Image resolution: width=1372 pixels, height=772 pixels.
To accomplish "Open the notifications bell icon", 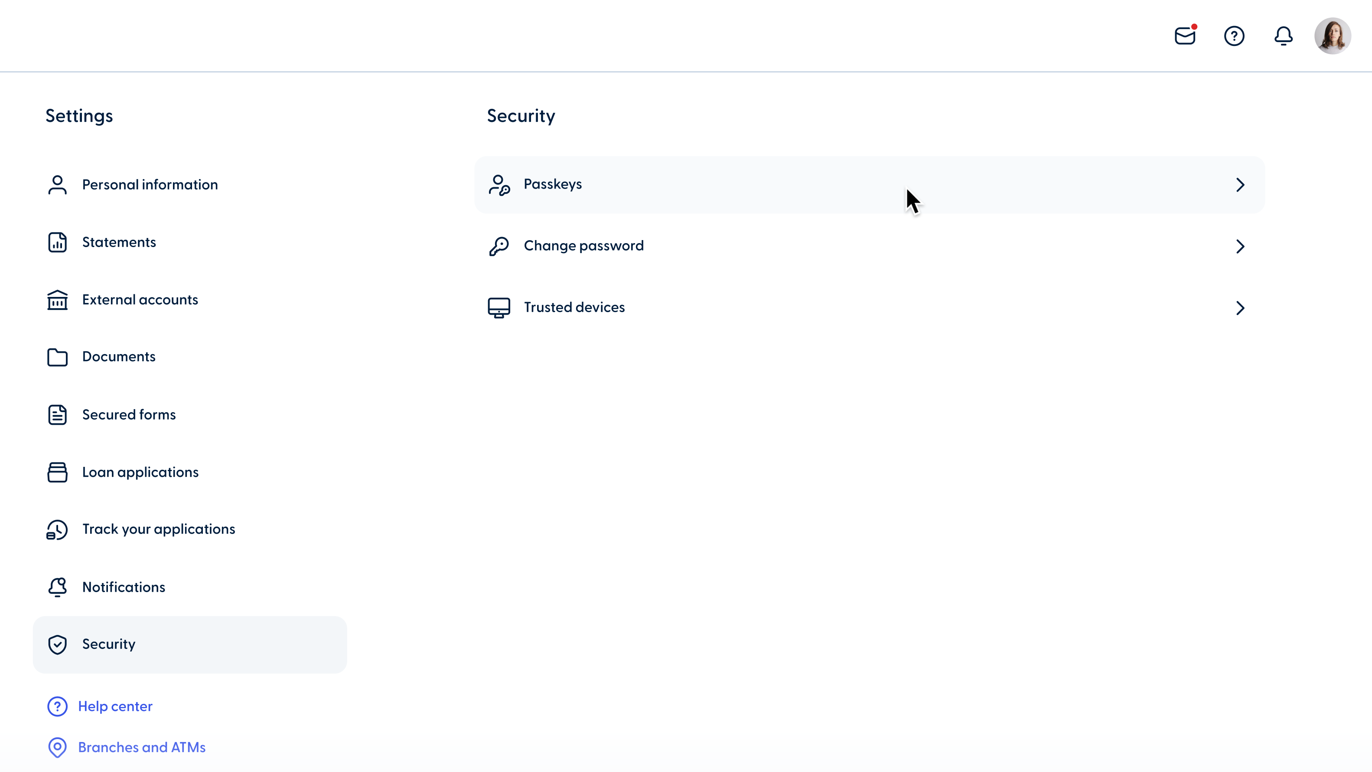I will (1283, 36).
